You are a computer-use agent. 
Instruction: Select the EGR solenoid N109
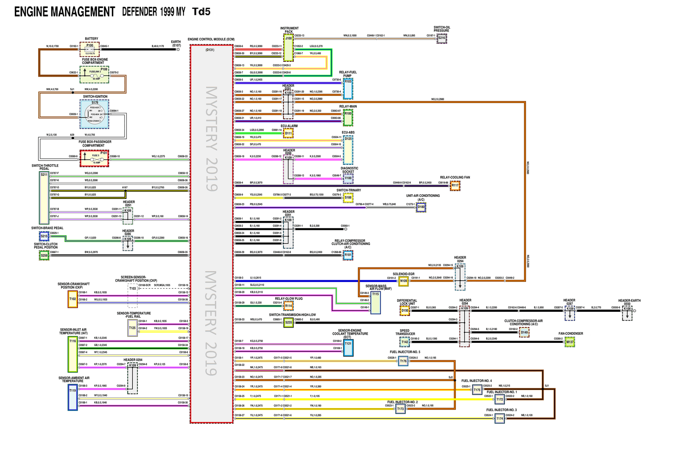pyautogui.click(x=403, y=281)
